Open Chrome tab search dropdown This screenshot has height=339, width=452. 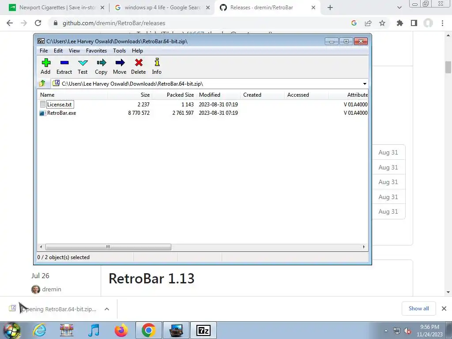399,8
